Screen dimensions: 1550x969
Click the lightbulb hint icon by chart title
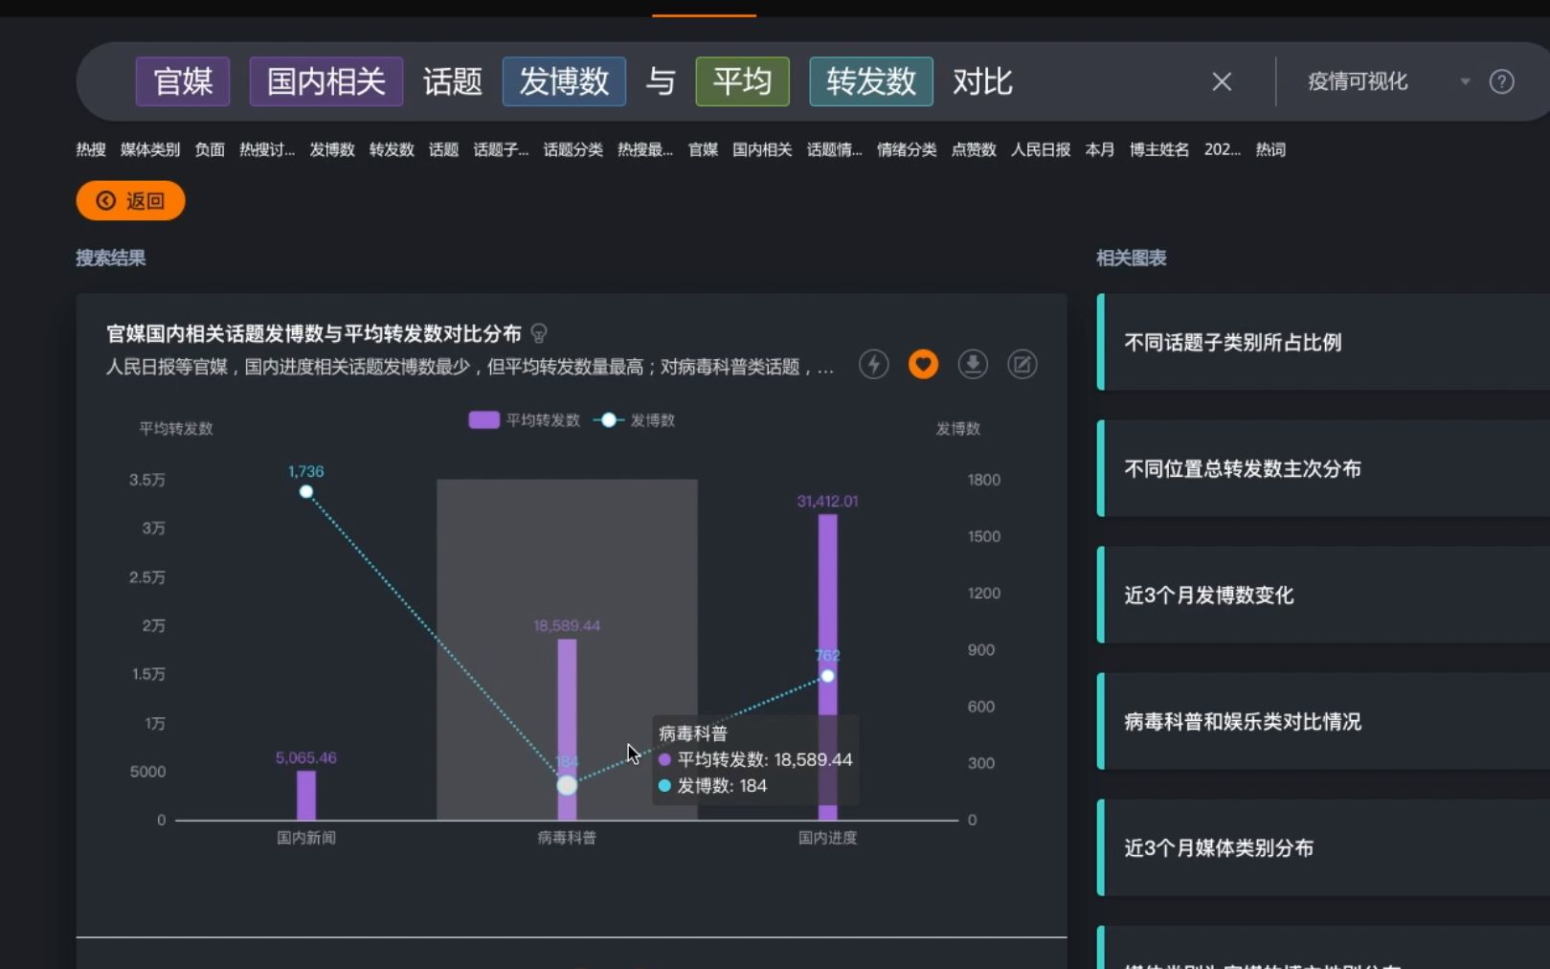pyautogui.click(x=539, y=333)
